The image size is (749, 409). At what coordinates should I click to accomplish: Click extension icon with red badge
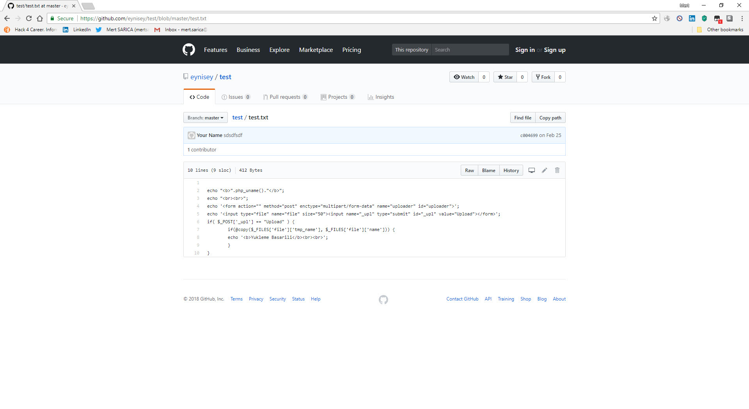pyautogui.click(x=717, y=19)
